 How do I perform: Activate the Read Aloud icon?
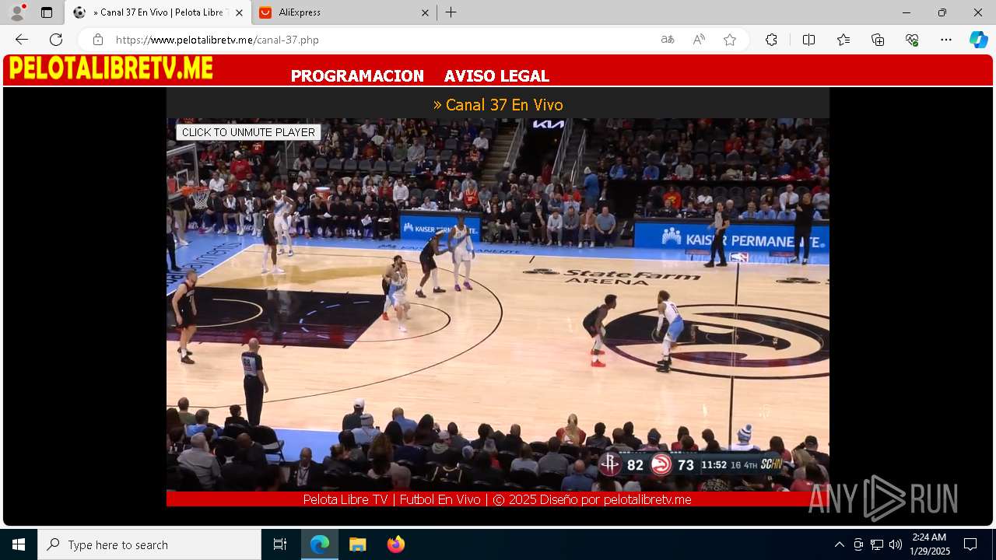[699, 40]
